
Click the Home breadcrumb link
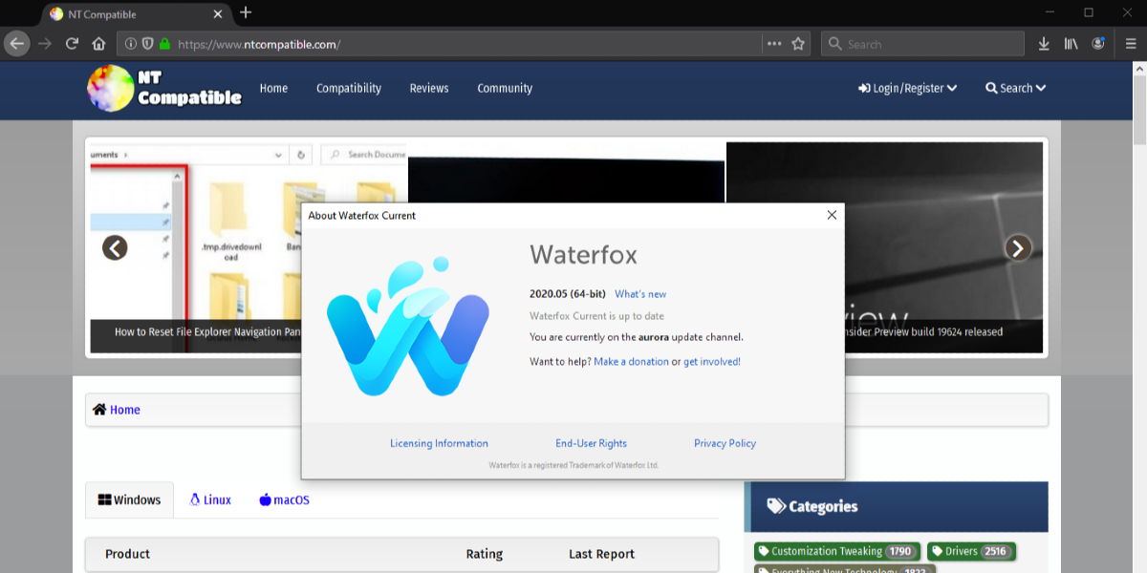(x=125, y=410)
